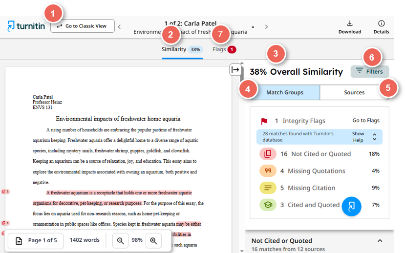
Task: Click author name Carla Patel in document
Action: pyautogui.click(x=43, y=97)
